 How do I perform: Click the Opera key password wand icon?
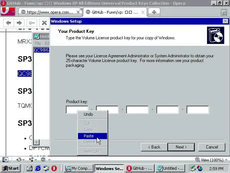coord(32,23)
